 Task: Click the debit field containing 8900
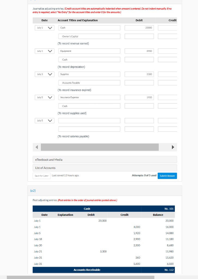tap(139, 51)
